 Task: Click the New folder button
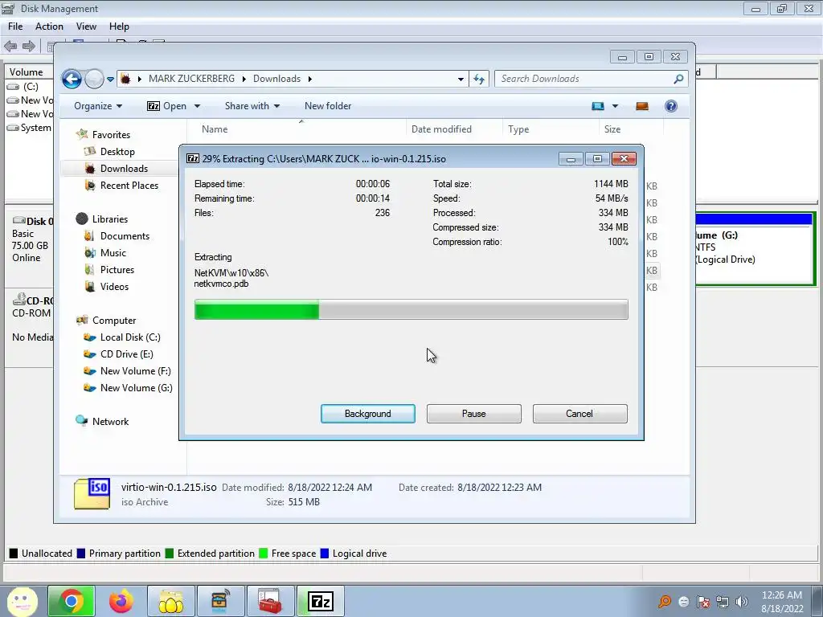(x=328, y=106)
